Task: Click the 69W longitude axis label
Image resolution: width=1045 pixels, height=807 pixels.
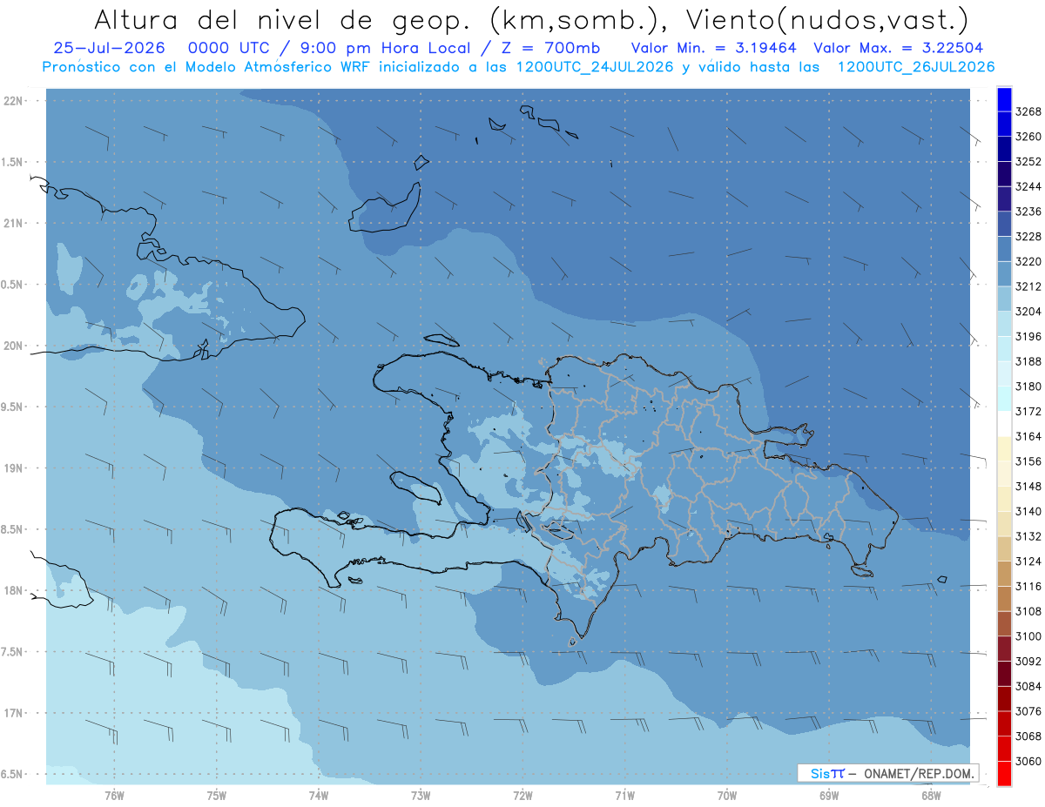Action: (x=829, y=796)
